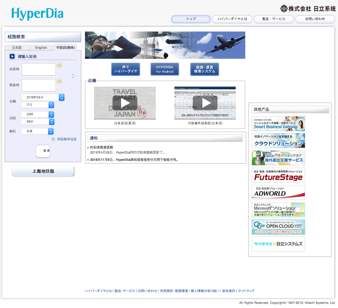Screen dimensions: 338x308
Task: Open the Smart Business Gateway banner
Action: coord(278,123)
